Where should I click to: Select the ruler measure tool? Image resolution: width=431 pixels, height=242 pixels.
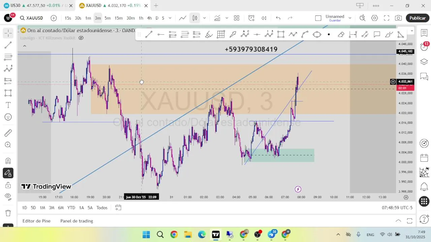tap(8, 133)
